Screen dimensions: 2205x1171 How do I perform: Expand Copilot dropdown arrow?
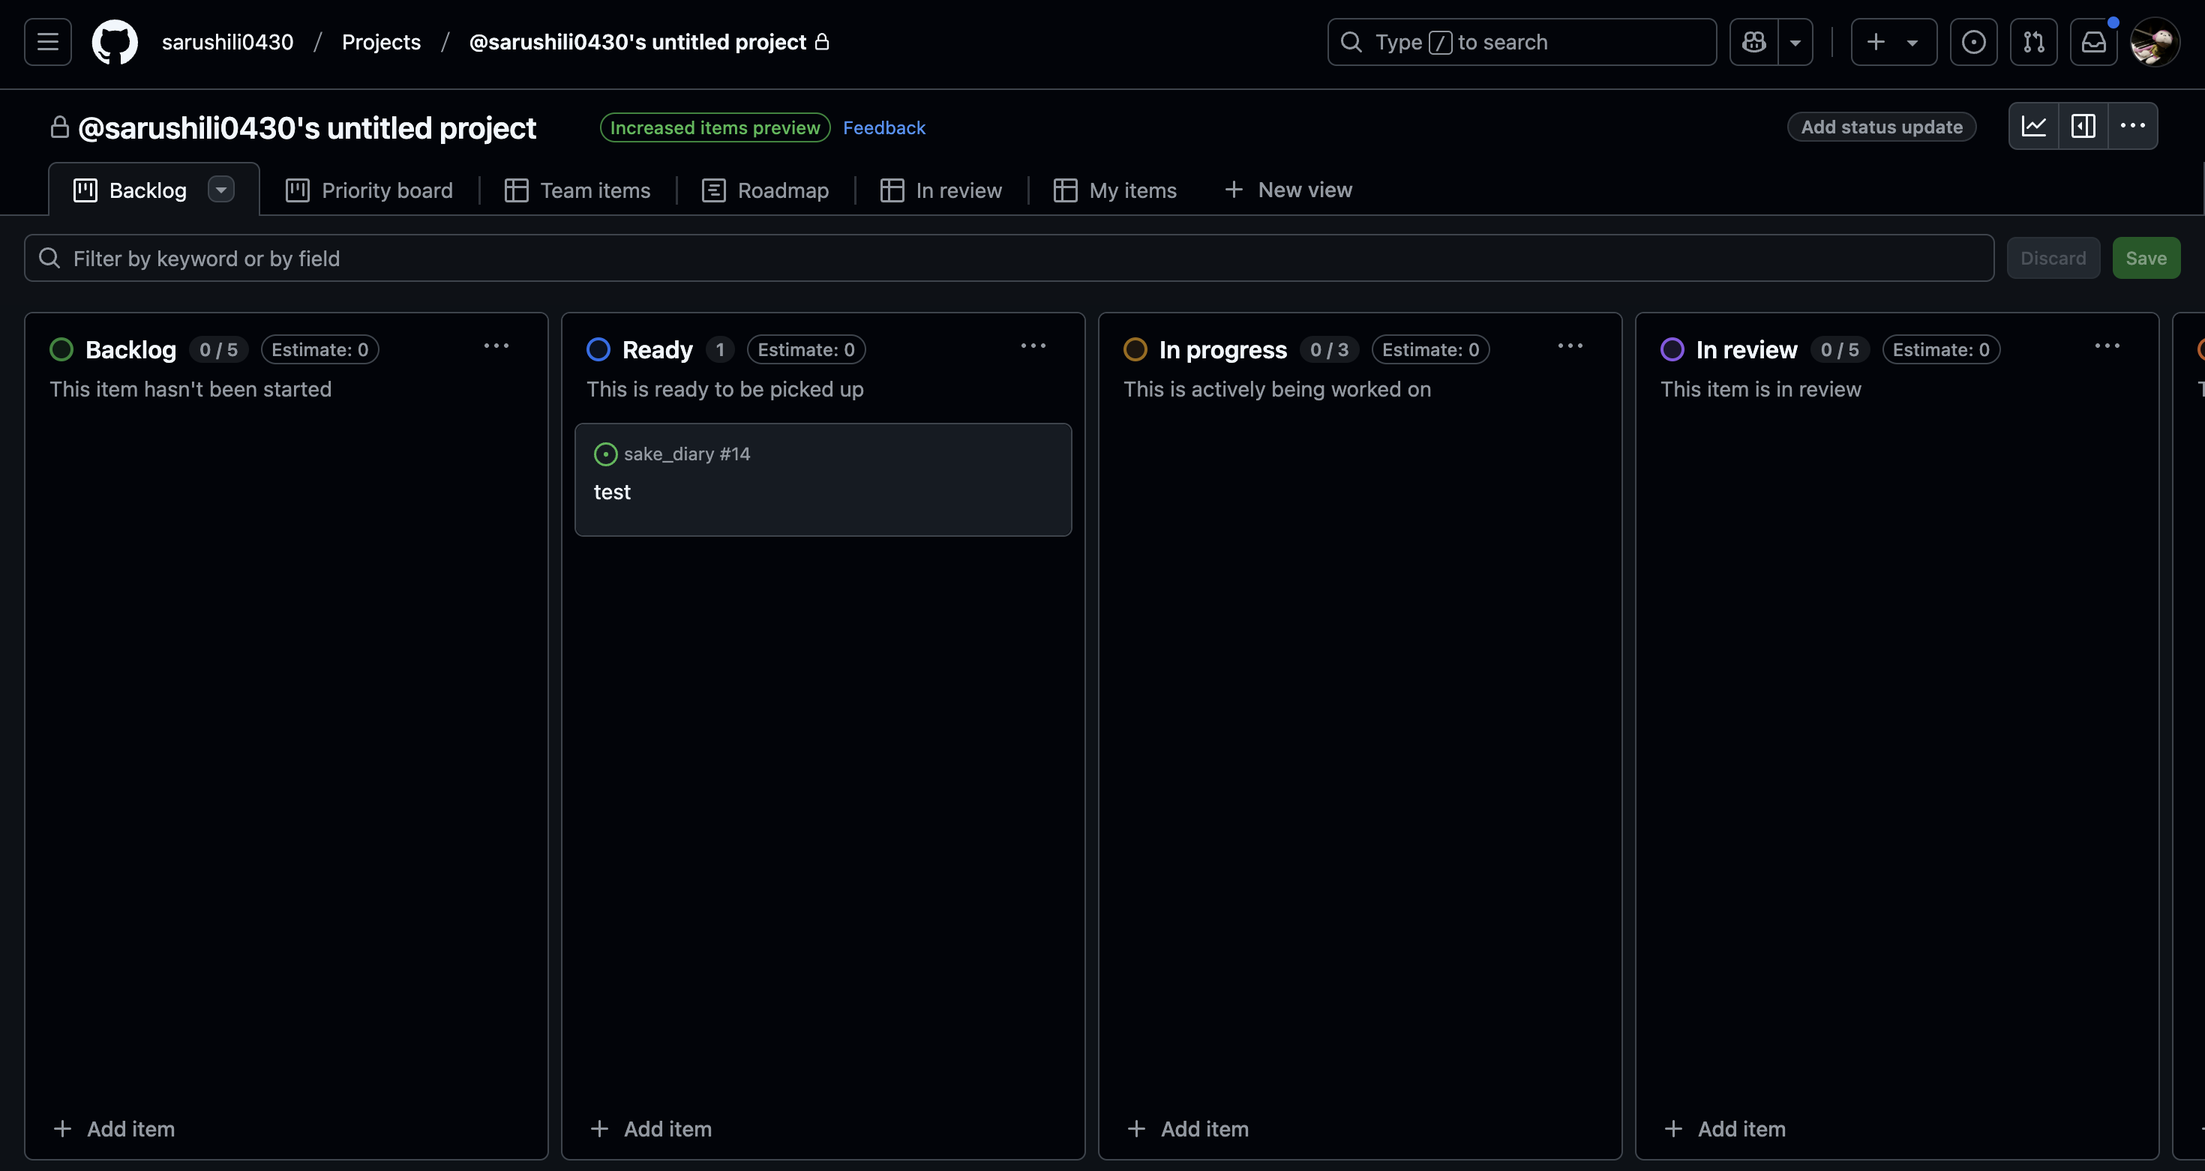[1795, 42]
